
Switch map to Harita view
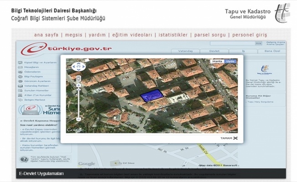(218, 61)
